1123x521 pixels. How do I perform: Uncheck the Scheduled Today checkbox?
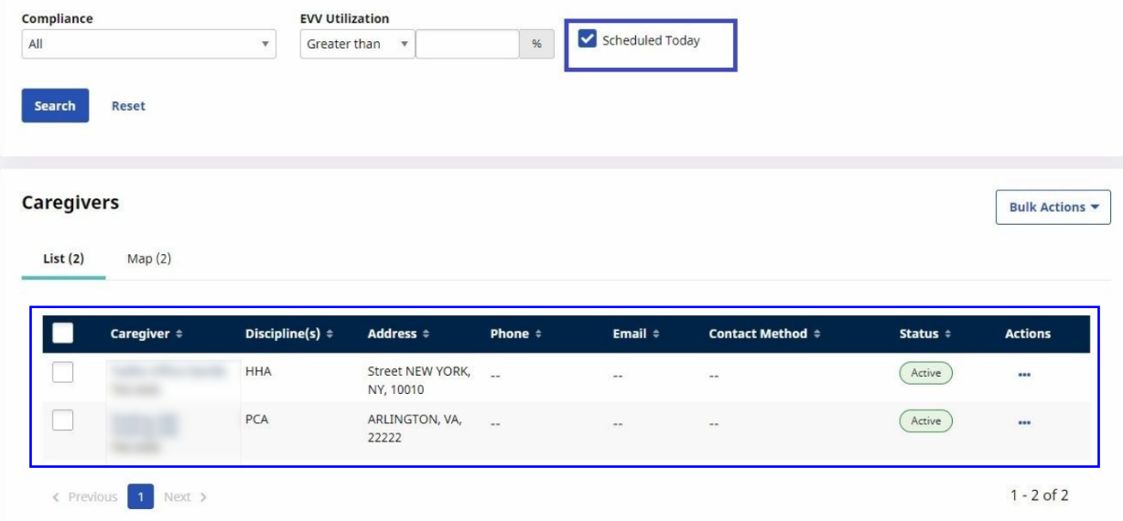588,39
